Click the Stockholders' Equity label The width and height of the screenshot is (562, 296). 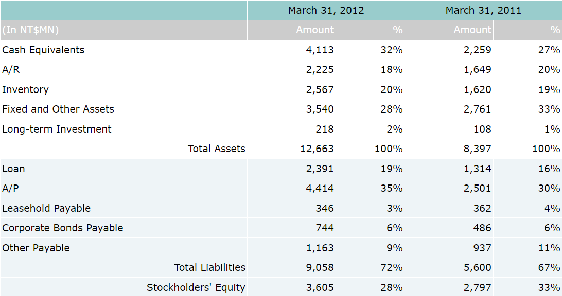point(196,287)
